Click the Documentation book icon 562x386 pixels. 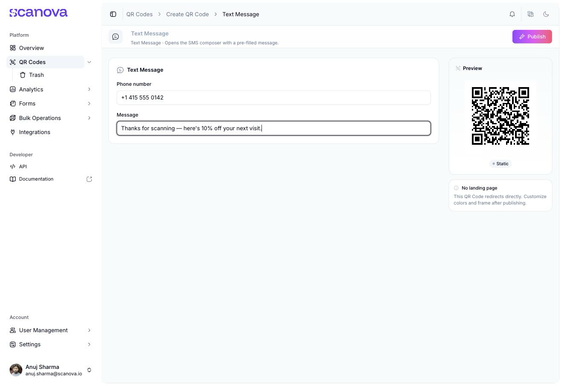(13, 179)
